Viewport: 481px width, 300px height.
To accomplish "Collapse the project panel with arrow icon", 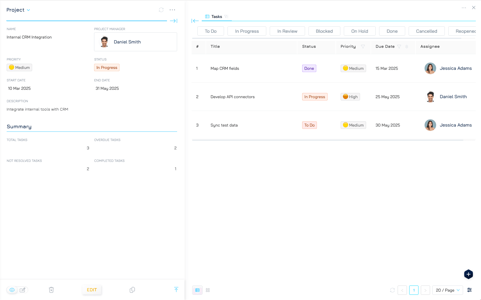I will click(x=173, y=21).
